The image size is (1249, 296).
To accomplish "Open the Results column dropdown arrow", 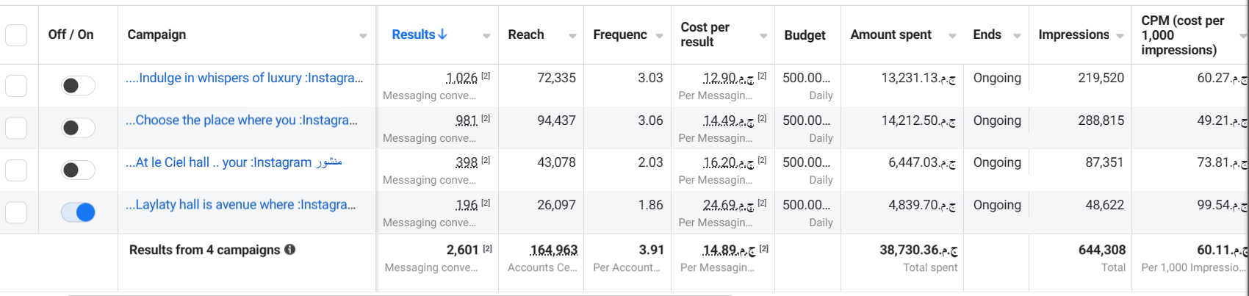I will pyautogui.click(x=486, y=36).
